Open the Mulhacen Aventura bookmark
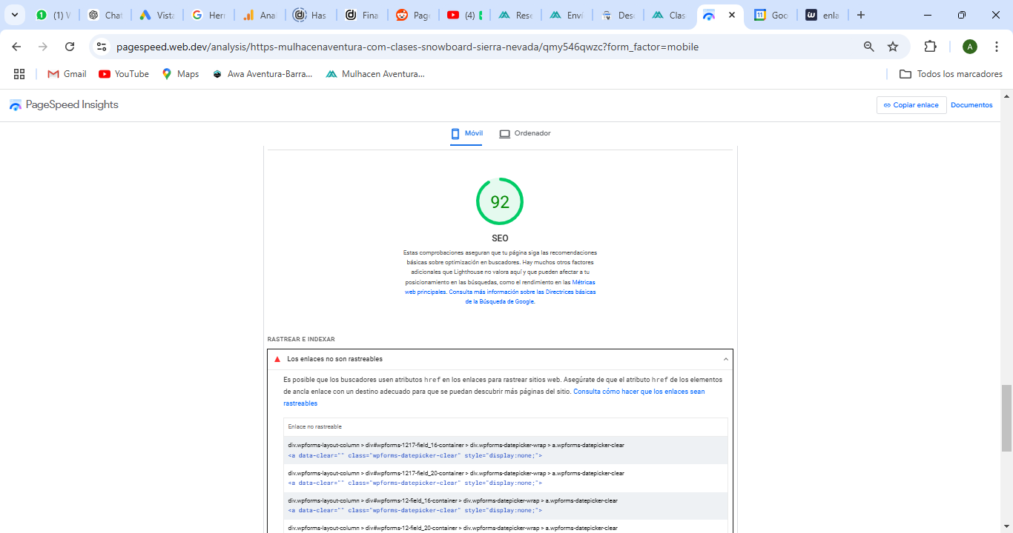Image resolution: width=1013 pixels, height=533 pixels. click(375, 74)
